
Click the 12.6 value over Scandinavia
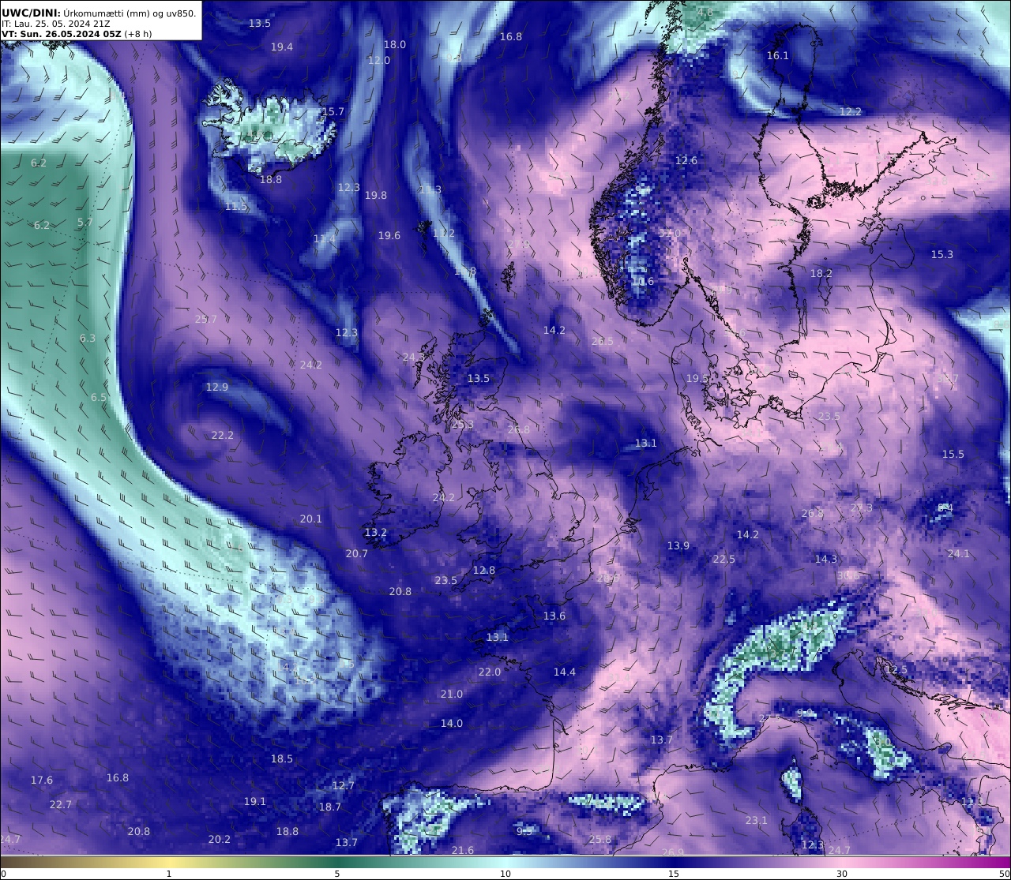click(686, 161)
